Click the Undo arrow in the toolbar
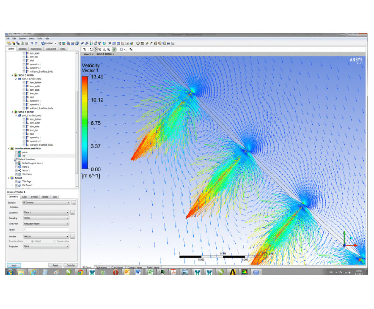The width and height of the screenshot is (374, 309). [32, 43]
